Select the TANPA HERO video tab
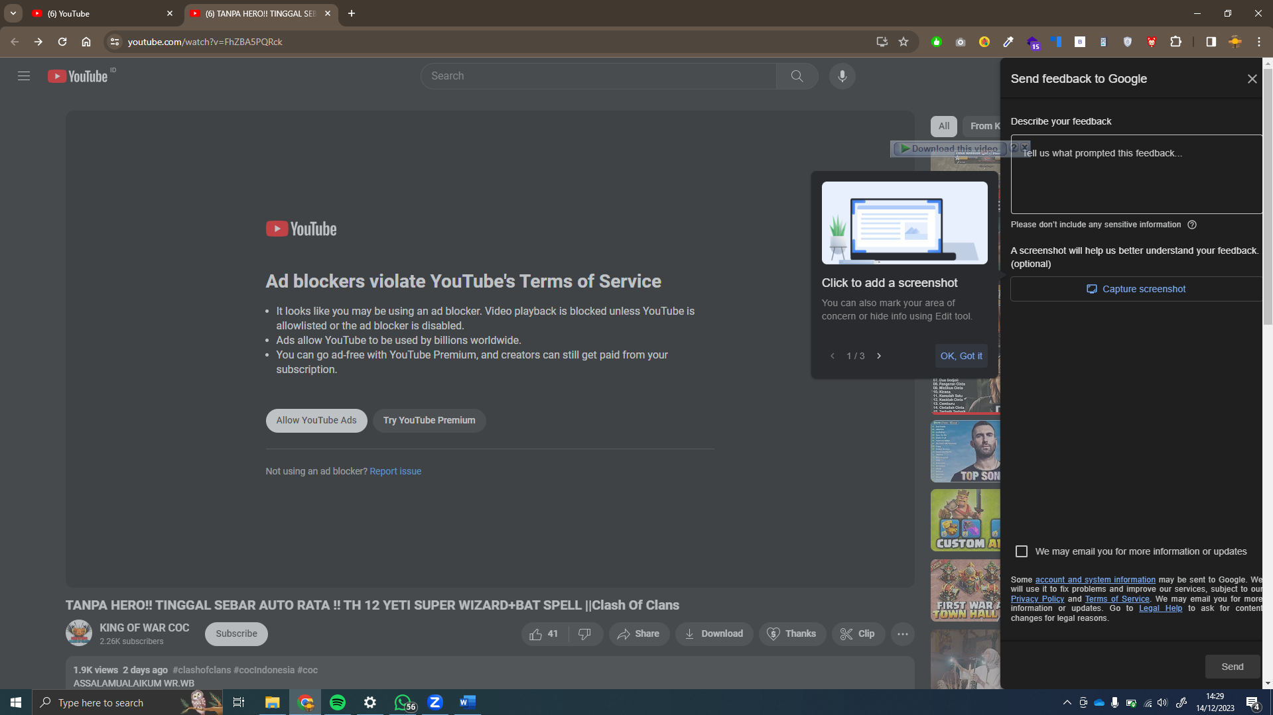 coord(261,13)
